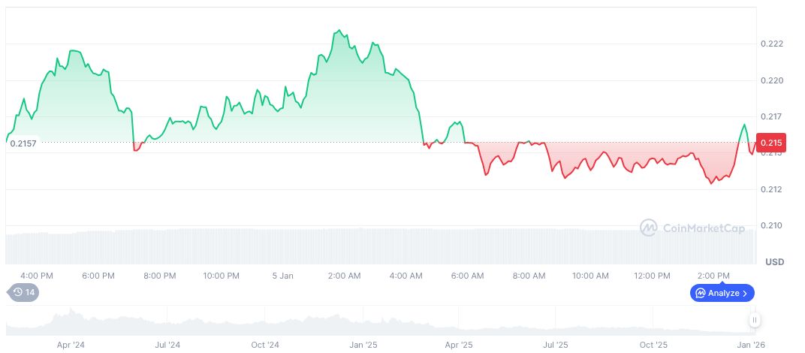Click the USD currency label

point(774,262)
